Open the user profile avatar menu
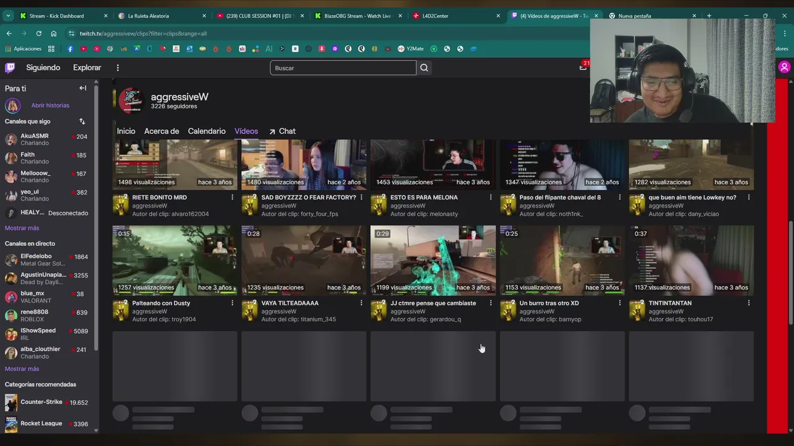794x446 pixels. click(x=784, y=68)
